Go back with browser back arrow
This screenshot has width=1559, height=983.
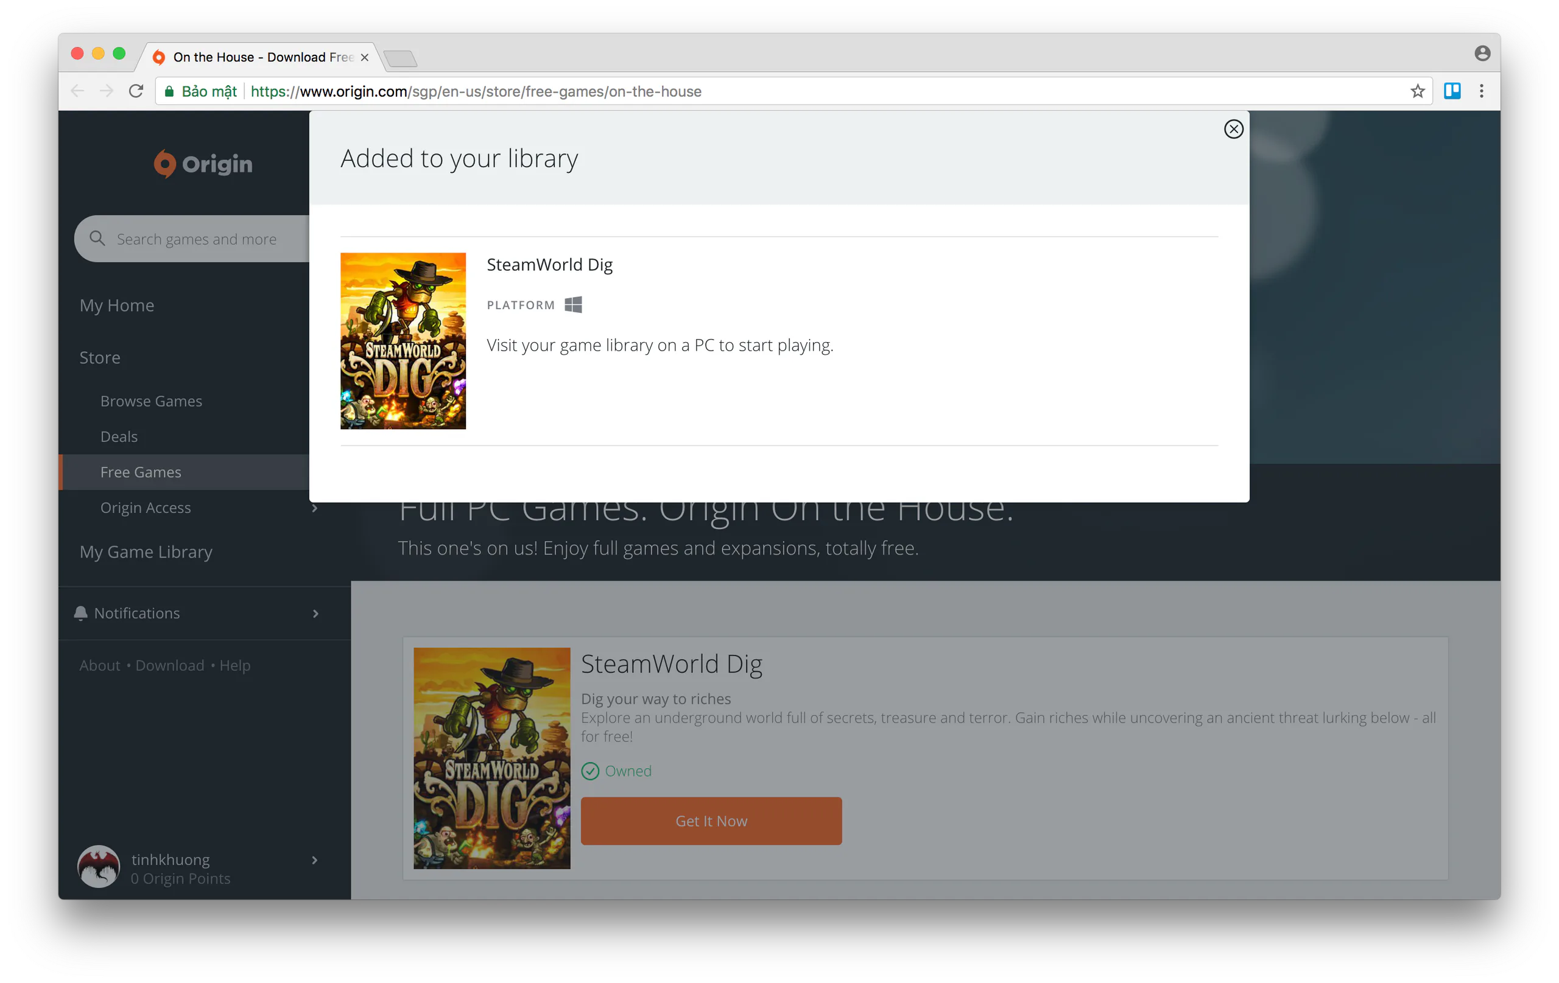click(x=78, y=91)
